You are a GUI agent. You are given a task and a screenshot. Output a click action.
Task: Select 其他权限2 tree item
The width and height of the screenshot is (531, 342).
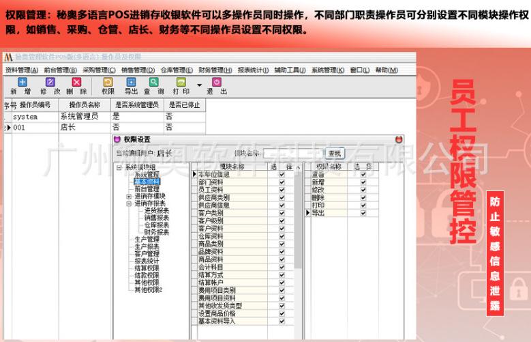pyautogui.click(x=149, y=290)
